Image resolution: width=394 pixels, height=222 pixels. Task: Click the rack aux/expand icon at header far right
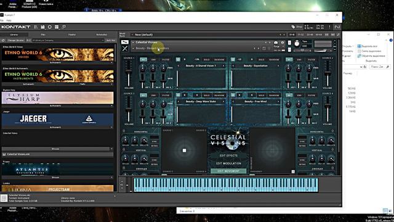click(338, 35)
